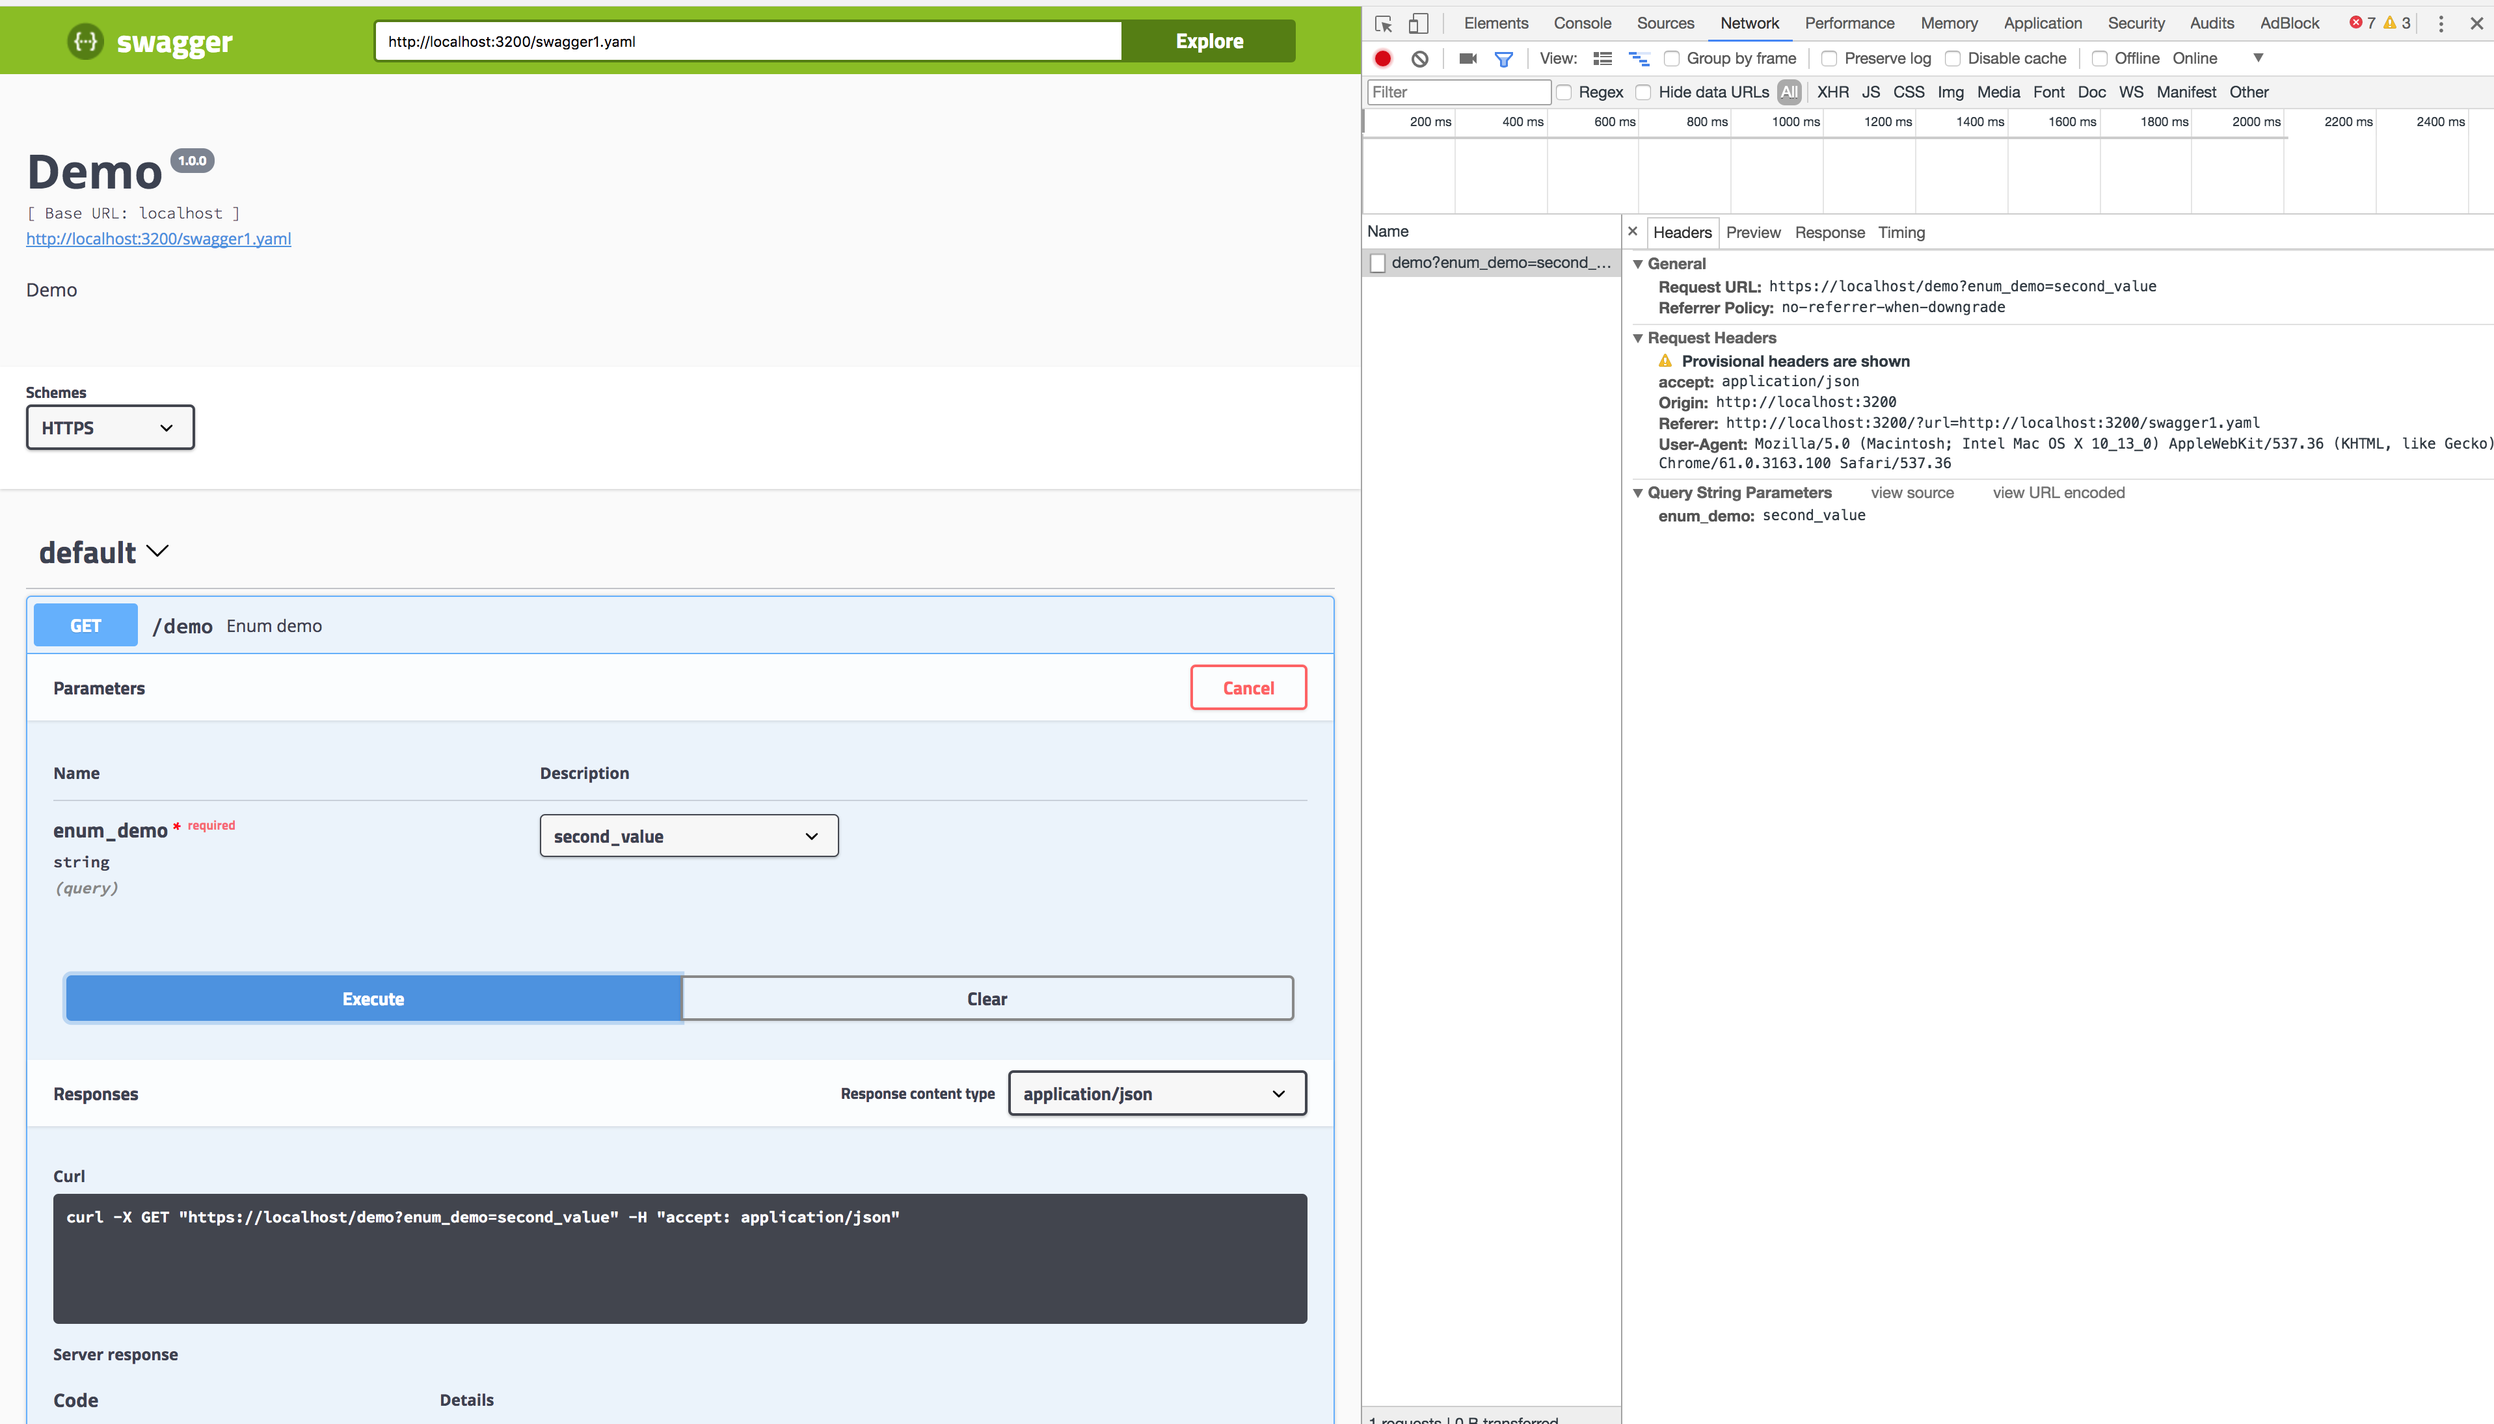Screen dimensions: 2494x1424
Task: Enable the Preserve log checkbox
Action: coord(1829,59)
